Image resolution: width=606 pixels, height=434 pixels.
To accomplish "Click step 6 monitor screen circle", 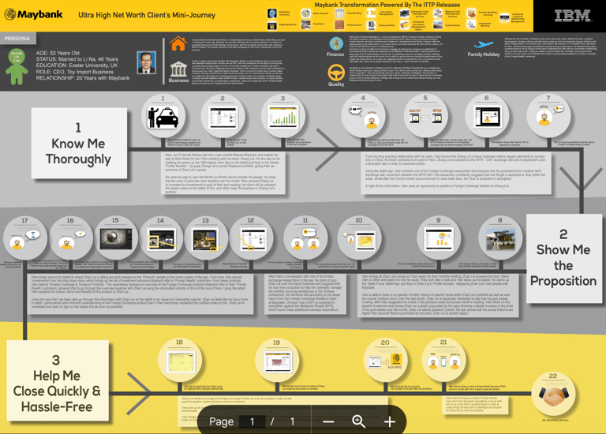I will coord(487,115).
